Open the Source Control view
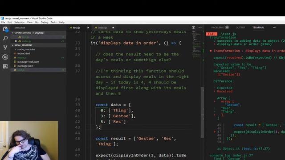Viewport: 285px width, 160px height. point(5,48)
